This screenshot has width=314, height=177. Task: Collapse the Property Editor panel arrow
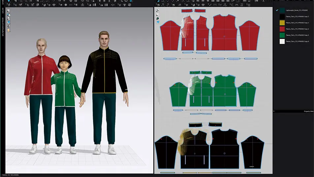tap(274, 111)
